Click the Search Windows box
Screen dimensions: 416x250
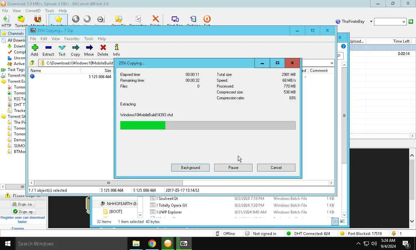coord(71,243)
